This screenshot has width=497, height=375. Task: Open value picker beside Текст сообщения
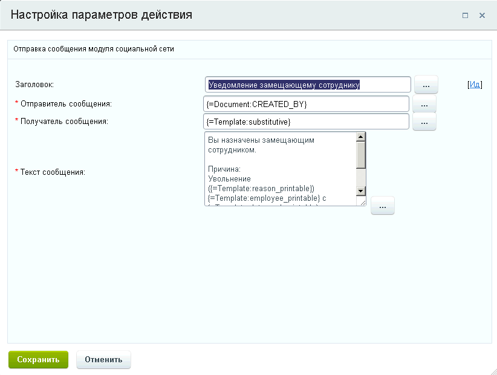coord(382,206)
